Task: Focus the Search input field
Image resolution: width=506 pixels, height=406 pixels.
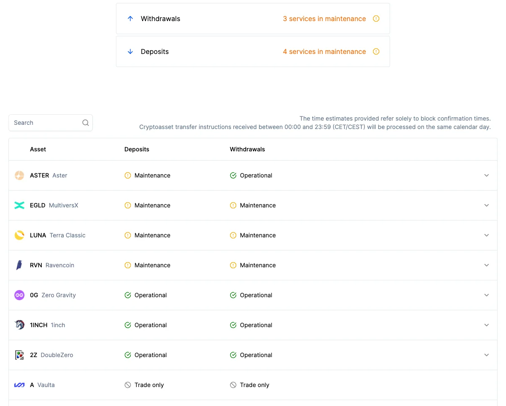Action: 51,123
